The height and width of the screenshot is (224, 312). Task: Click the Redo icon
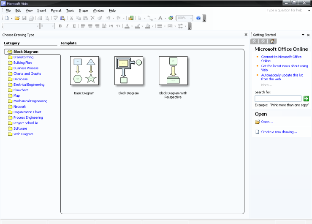pos(119,18)
